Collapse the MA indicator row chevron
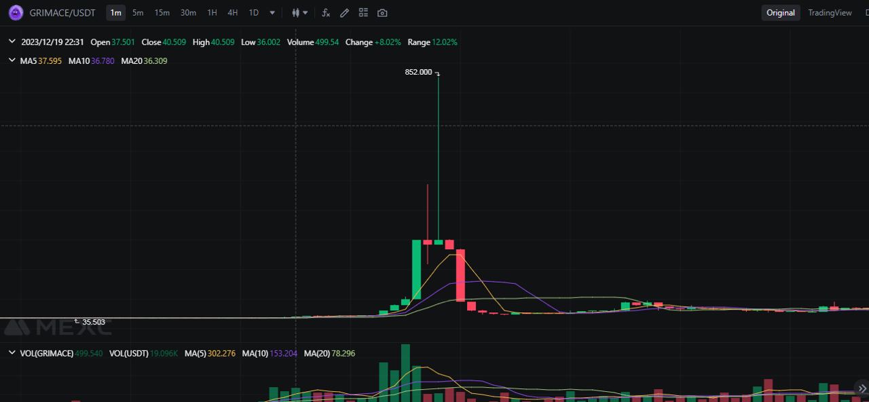The width and height of the screenshot is (869, 402). [12, 60]
